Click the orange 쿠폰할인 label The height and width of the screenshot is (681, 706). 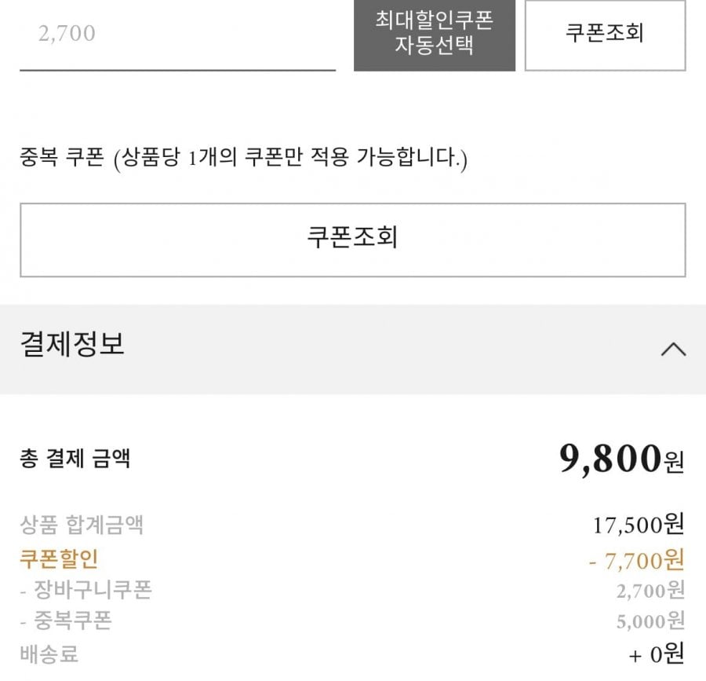(x=59, y=559)
